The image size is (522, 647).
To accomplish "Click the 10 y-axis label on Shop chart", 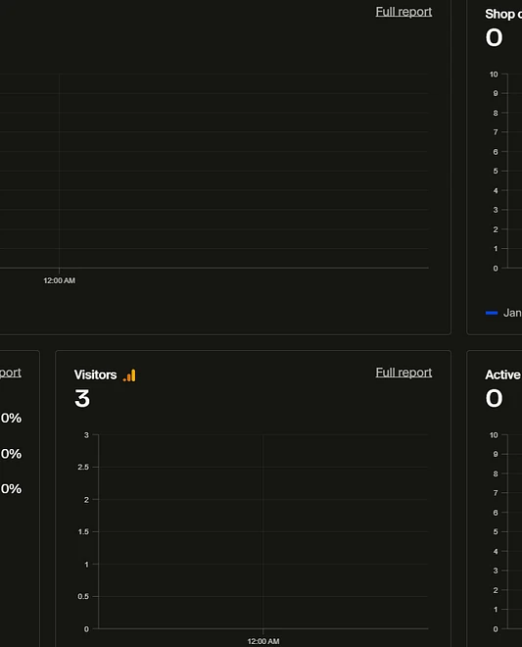I will 494,75.
